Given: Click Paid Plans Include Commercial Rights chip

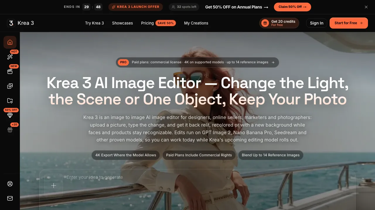Looking at the screenshot, I should tap(199, 155).
